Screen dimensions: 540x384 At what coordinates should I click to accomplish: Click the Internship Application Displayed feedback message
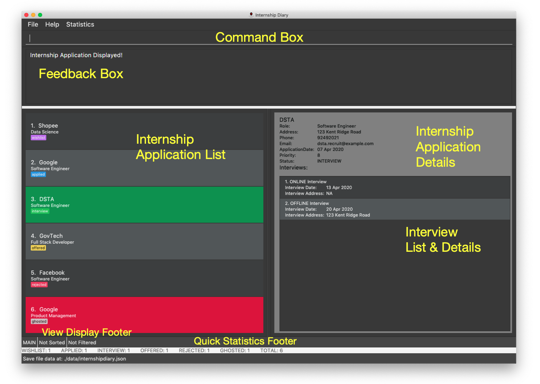(76, 55)
